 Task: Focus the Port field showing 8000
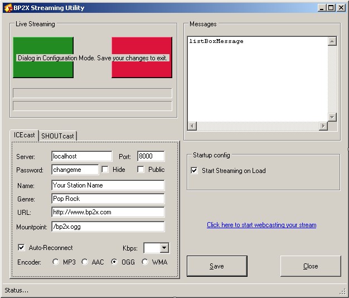pyautogui.click(x=151, y=156)
